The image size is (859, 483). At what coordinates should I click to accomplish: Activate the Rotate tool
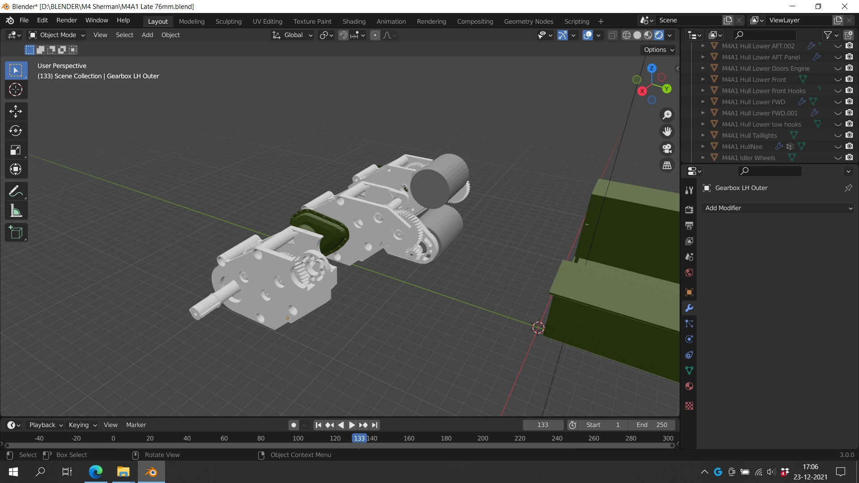16,131
